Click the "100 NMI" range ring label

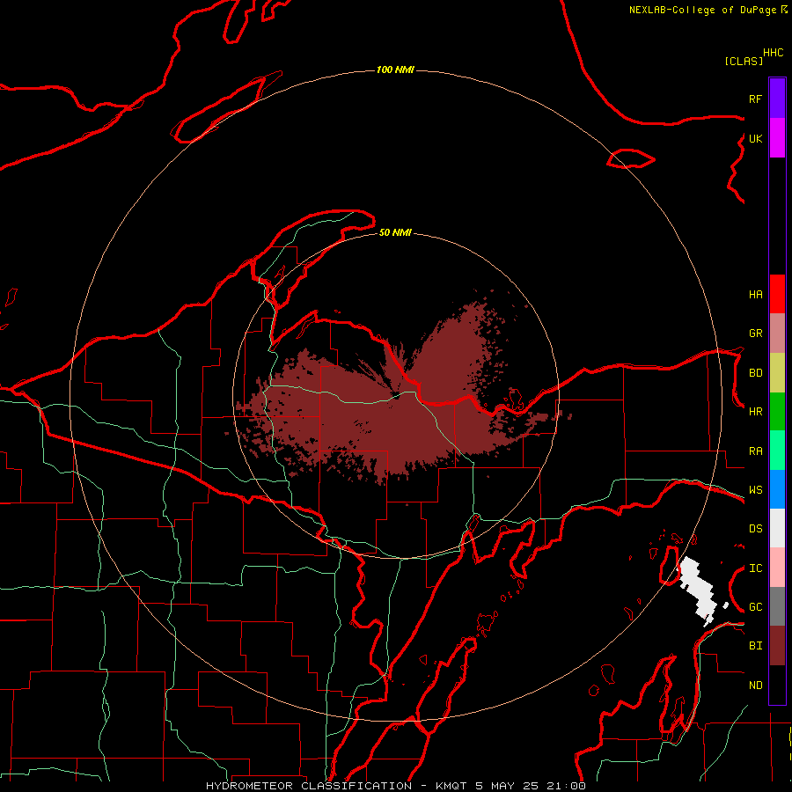[395, 70]
